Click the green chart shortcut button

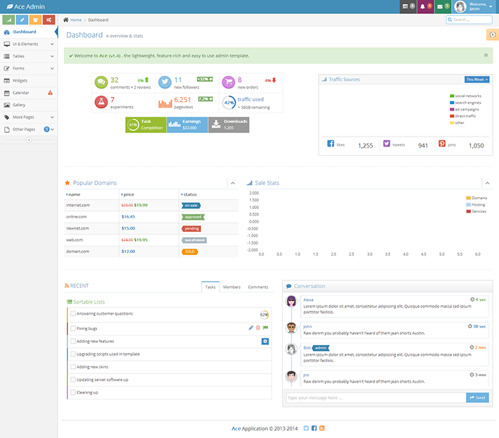pos(9,20)
